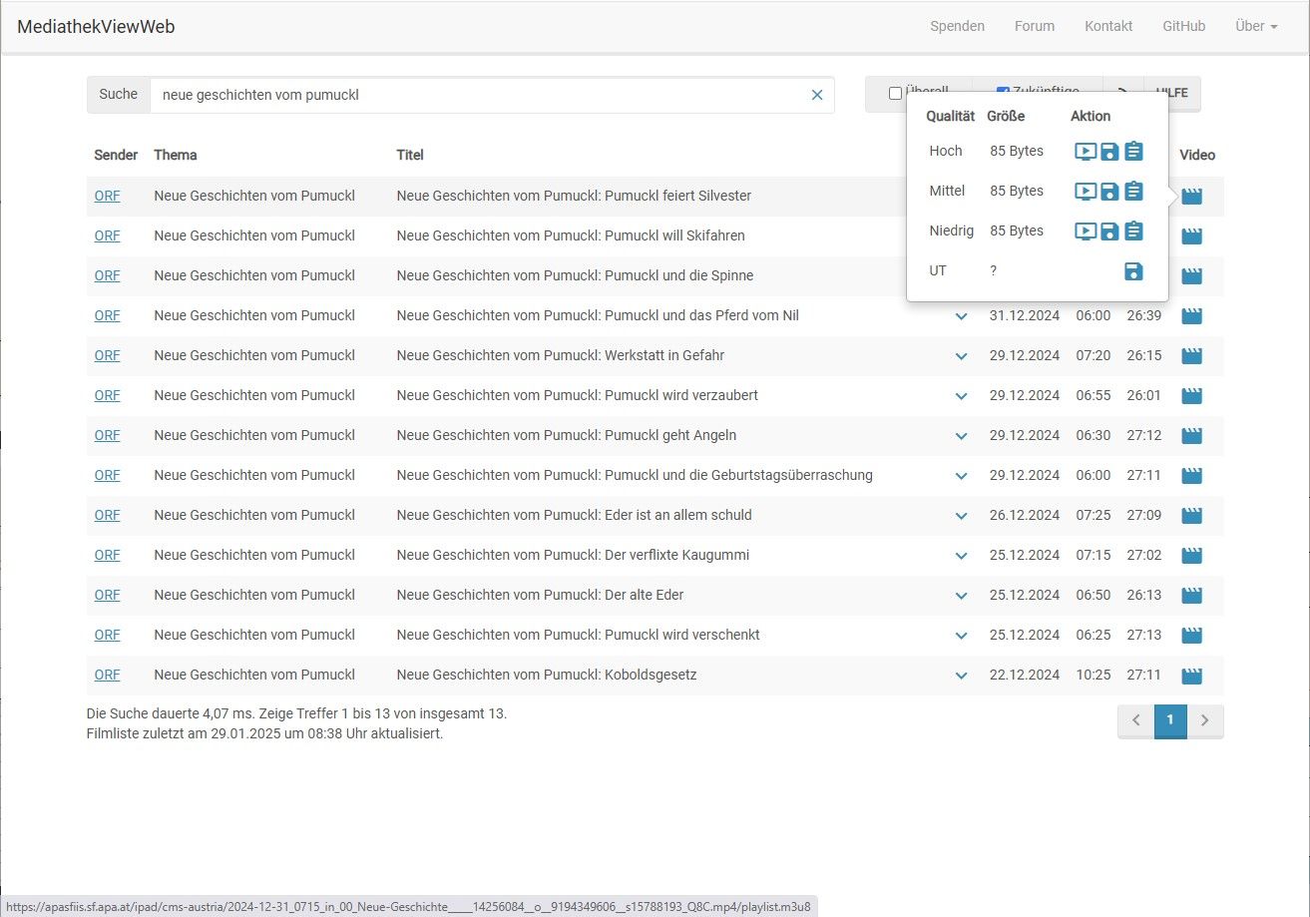The height and width of the screenshot is (917, 1310).
Task: Clear the search field with the X
Action: pos(817,95)
